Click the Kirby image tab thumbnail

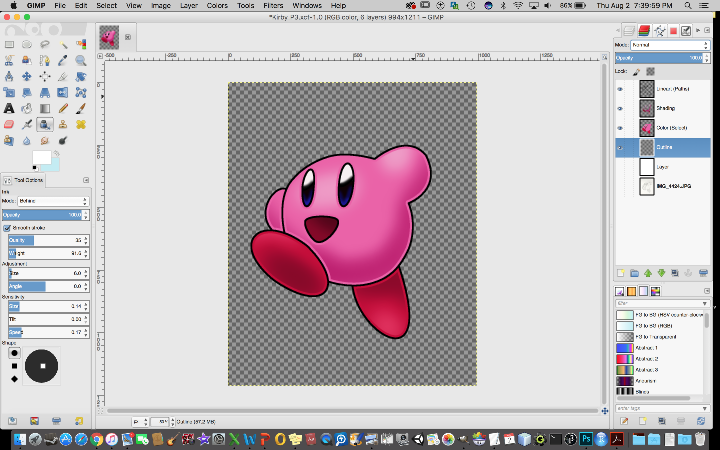[x=109, y=37]
